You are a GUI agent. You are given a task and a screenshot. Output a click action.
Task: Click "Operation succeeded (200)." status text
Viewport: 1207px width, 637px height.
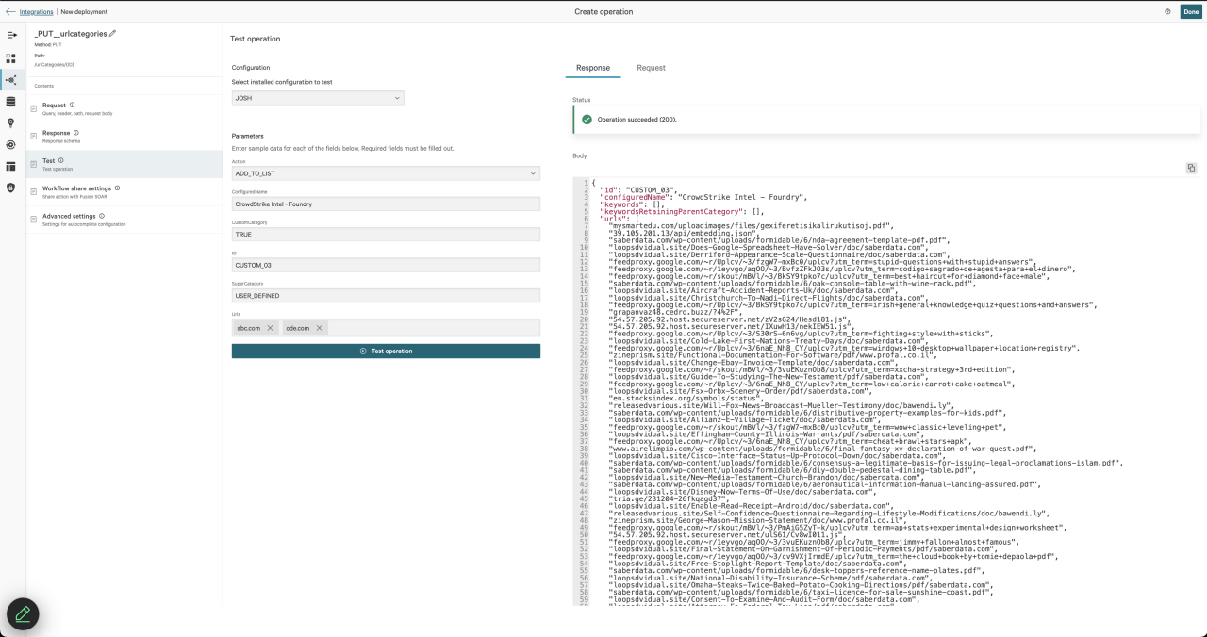637,120
